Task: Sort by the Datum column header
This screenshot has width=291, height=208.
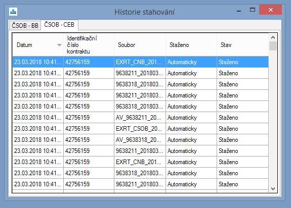Action: [38, 45]
